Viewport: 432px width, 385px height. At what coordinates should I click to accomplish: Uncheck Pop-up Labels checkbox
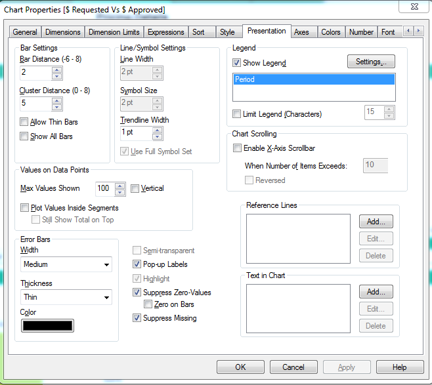coord(137,264)
